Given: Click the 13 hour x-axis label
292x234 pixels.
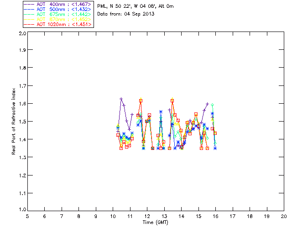Looking at the screenshot, I should click(x=164, y=216).
